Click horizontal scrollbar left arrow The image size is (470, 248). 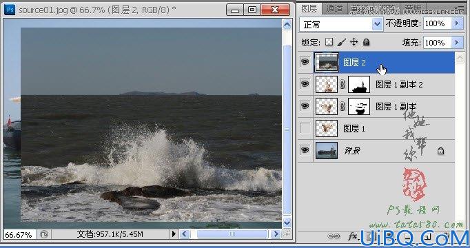coord(185,234)
